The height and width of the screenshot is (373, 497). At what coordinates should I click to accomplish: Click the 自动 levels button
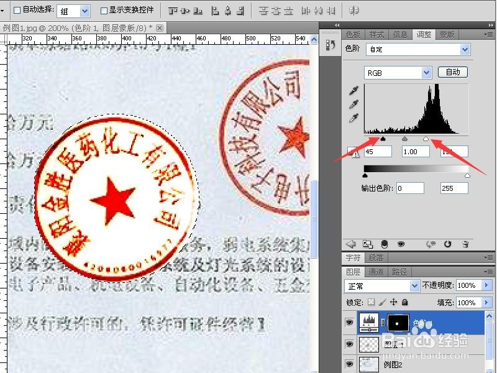(x=453, y=72)
